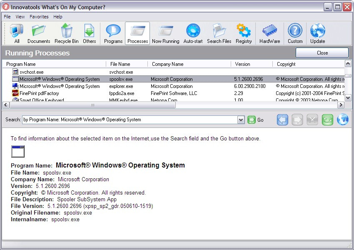Show HardWare information

click(x=269, y=33)
